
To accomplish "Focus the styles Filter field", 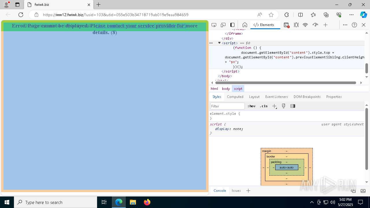I will (227, 106).
